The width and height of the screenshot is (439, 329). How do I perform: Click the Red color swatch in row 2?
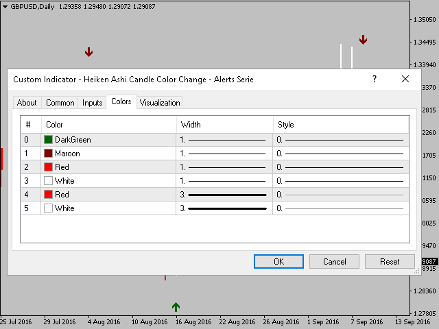coord(49,167)
